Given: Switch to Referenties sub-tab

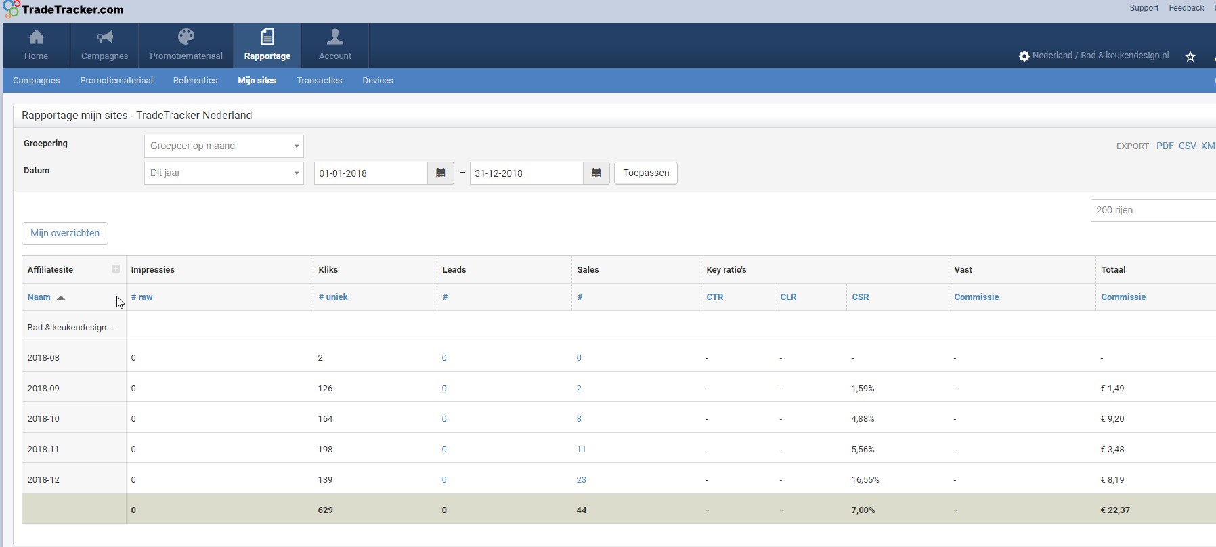Looking at the screenshot, I should point(195,80).
